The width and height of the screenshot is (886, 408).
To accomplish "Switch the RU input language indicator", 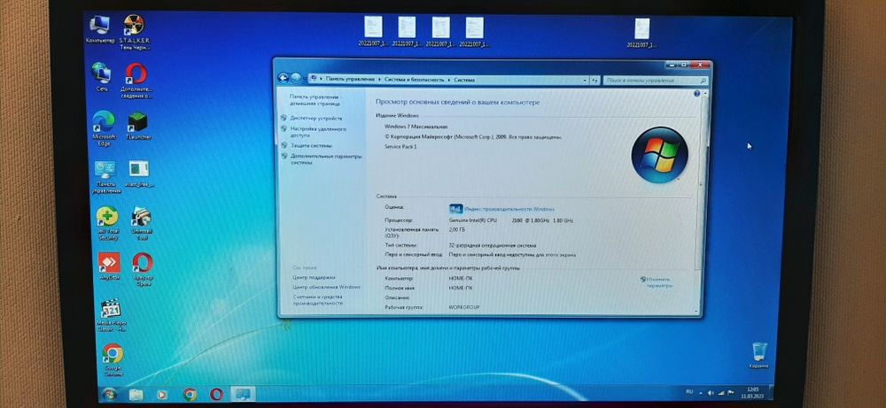I will [x=688, y=391].
